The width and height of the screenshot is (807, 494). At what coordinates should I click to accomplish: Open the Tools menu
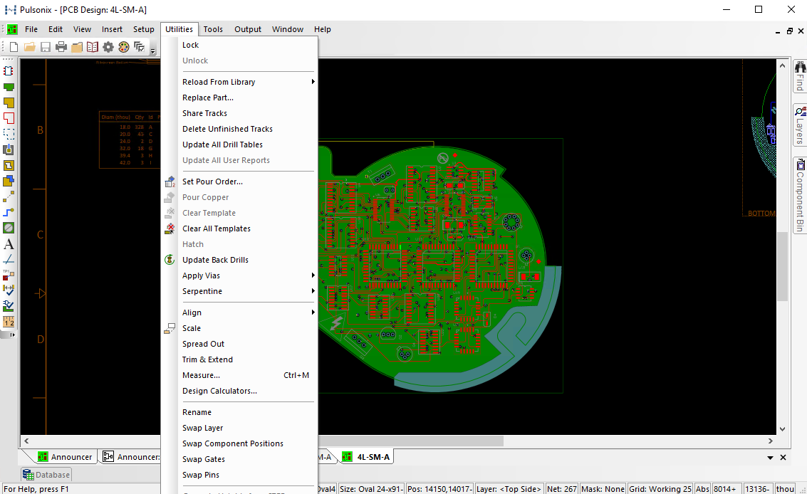coord(213,29)
